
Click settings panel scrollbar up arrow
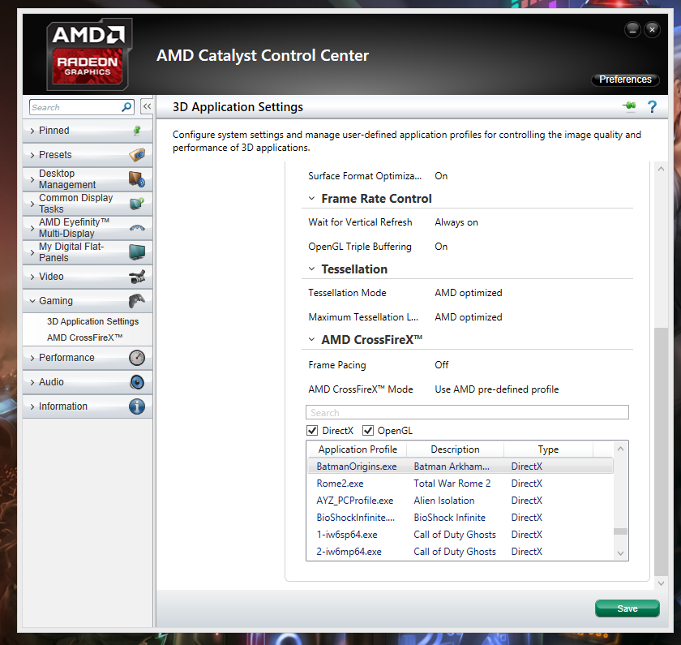point(661,169)
